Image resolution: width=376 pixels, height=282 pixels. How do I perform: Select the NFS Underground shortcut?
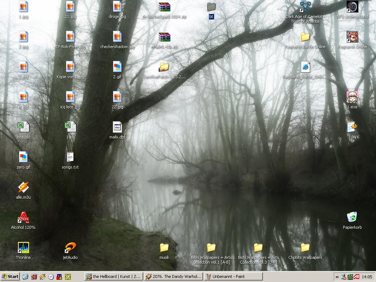coord(352,7)
